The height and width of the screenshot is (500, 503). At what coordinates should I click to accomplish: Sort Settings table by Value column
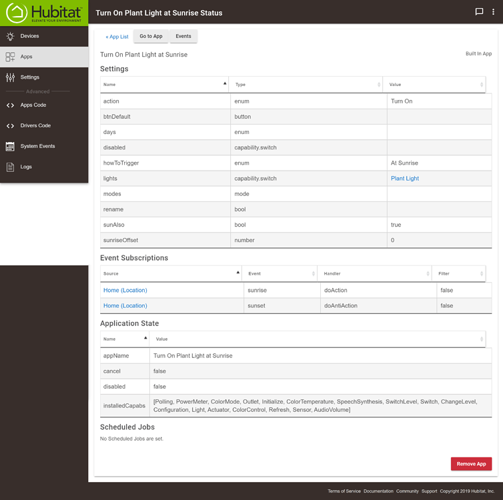point(434,85)
